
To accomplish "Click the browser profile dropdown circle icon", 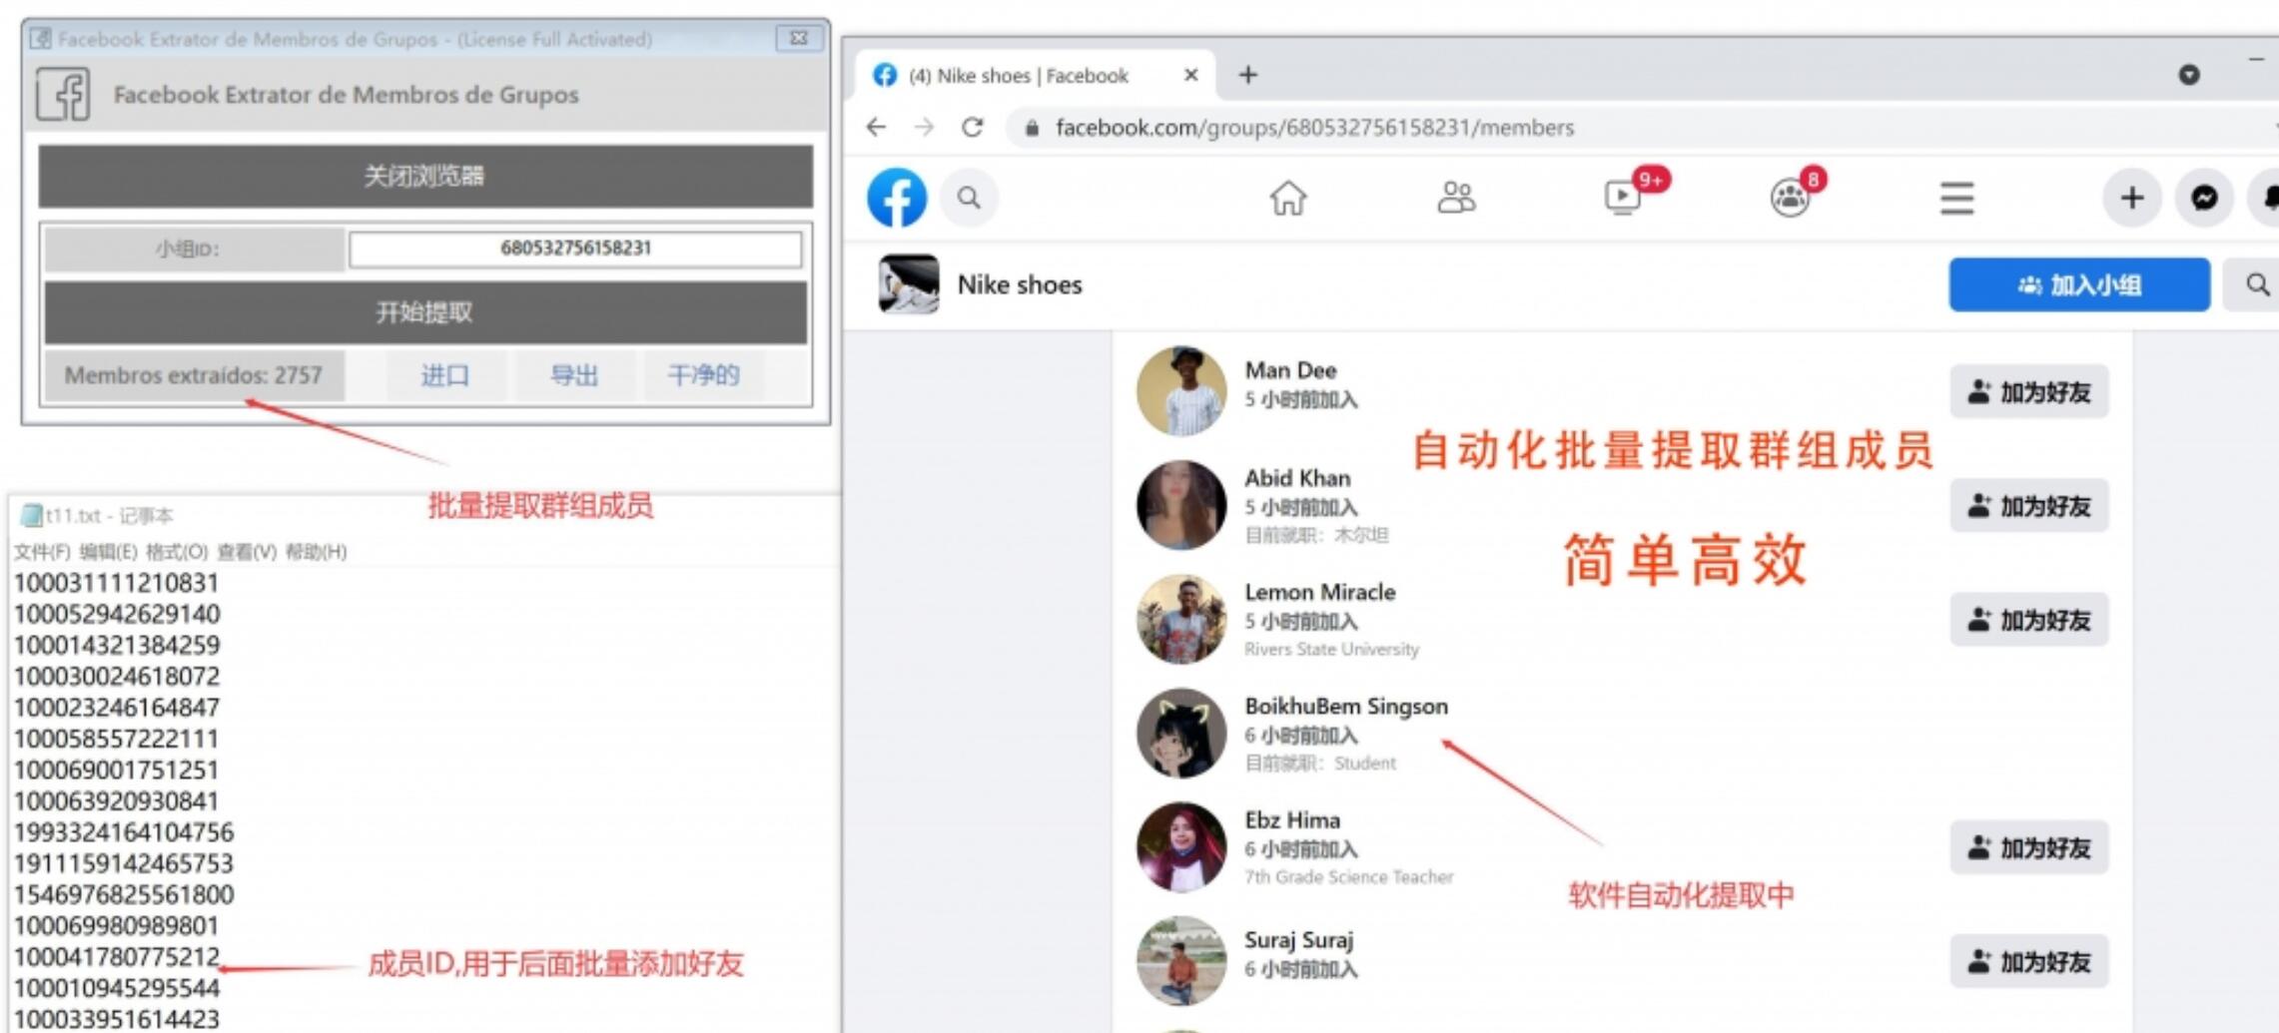I will pos(2189,75).
